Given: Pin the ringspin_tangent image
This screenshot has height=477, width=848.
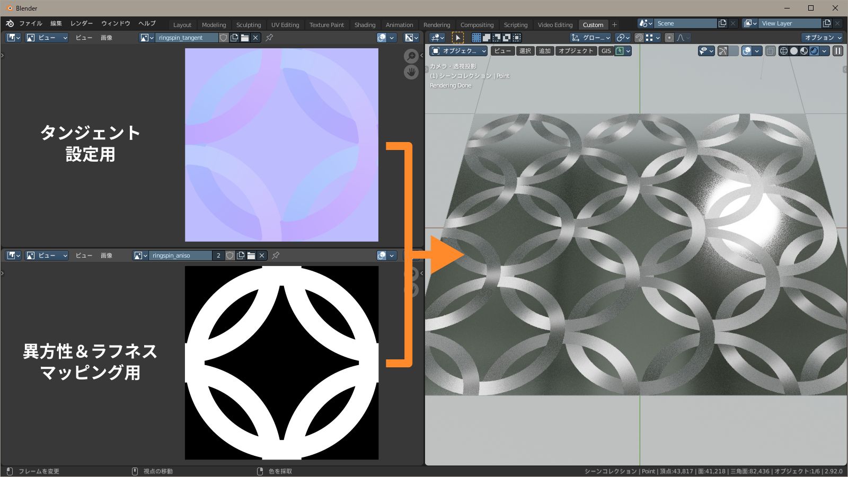Looking at the screenshot, I should [269, 38].
